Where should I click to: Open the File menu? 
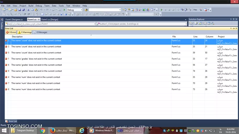(x=3, y=6)
